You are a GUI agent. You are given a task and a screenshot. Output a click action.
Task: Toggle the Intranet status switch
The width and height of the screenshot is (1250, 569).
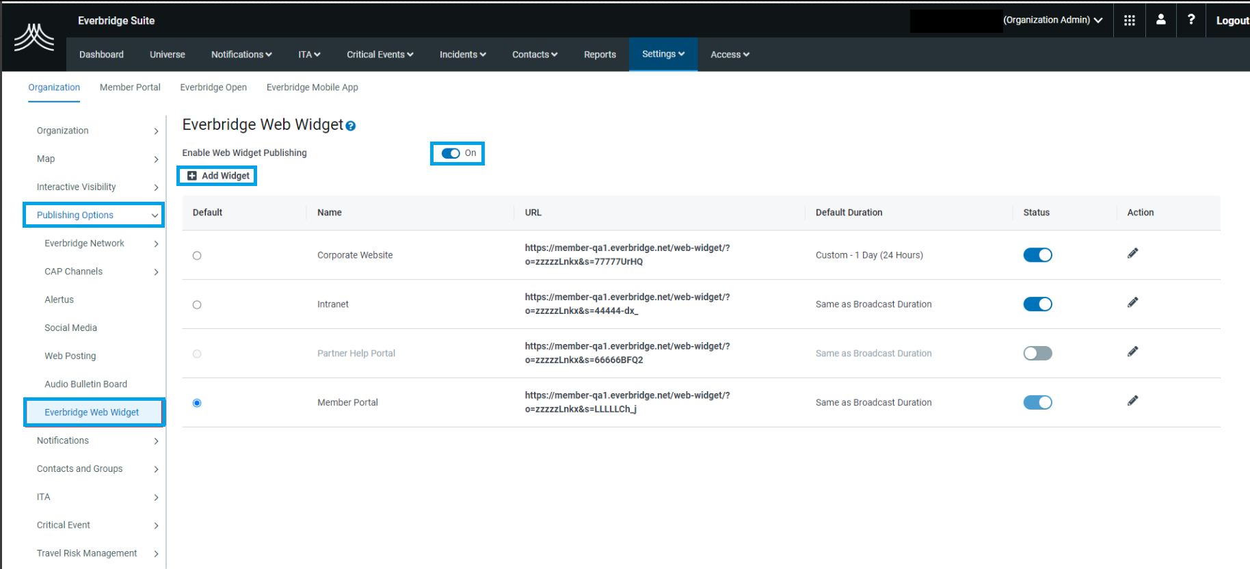1037,304
